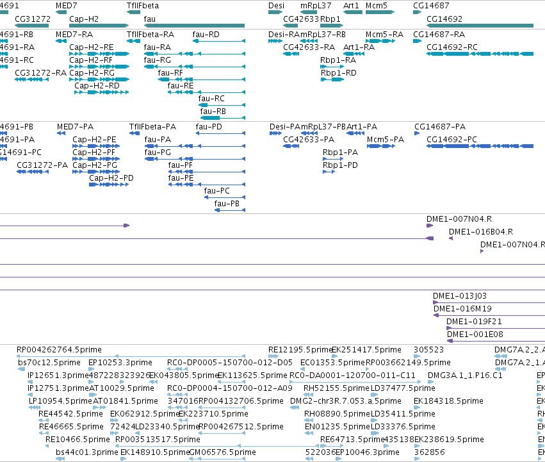Click the DME1-013J03 BAC label
Image resolution: width=545 pixels, height=462 pixels.
point(459,296)
